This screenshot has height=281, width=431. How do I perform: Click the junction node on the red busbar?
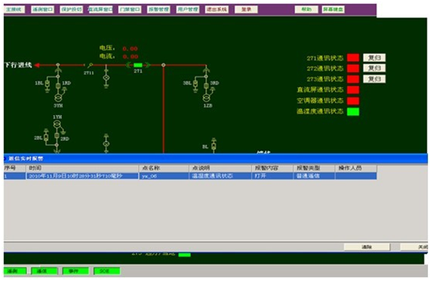pyautogui.click(x=164, y=65)
